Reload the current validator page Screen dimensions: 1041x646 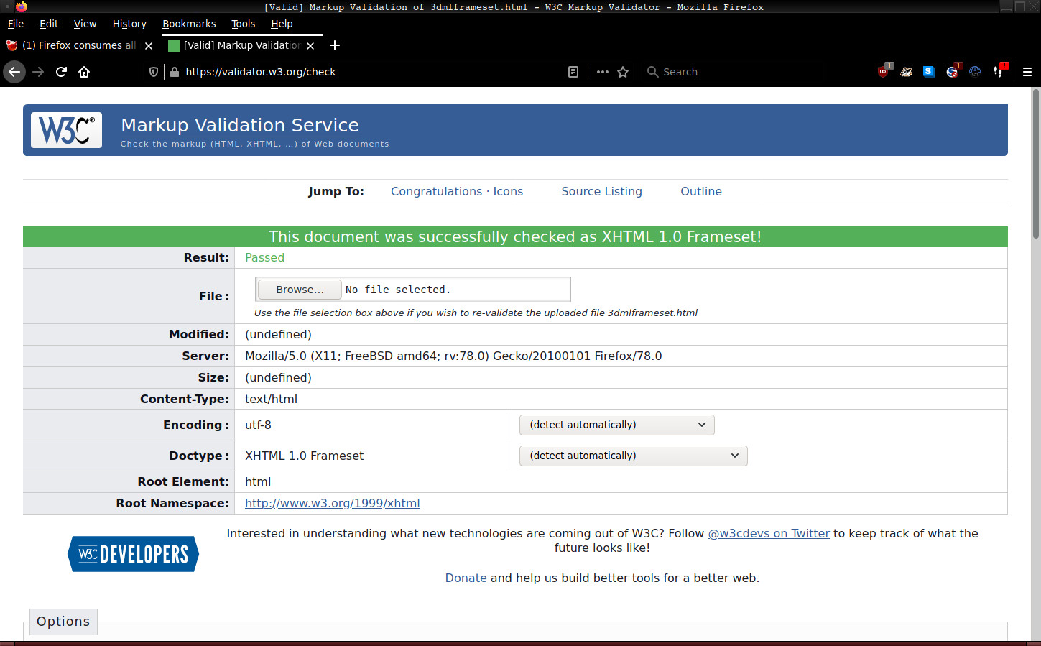click(x=61, y=72)
